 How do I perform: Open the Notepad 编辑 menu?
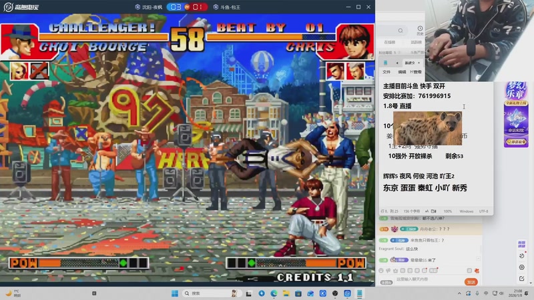tap(402, 72)
